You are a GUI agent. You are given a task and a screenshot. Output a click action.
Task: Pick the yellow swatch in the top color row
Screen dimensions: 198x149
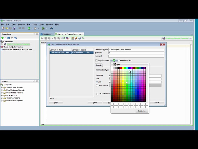coord(123,68)
